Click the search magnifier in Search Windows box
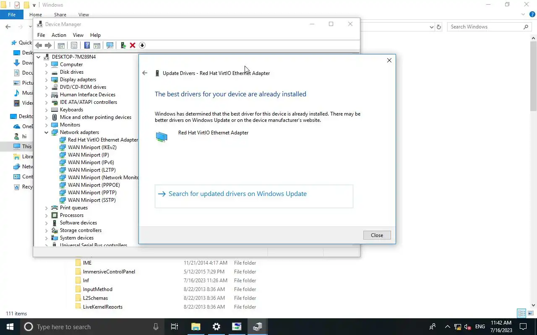537x335 pixels. (x=526, y=27)
